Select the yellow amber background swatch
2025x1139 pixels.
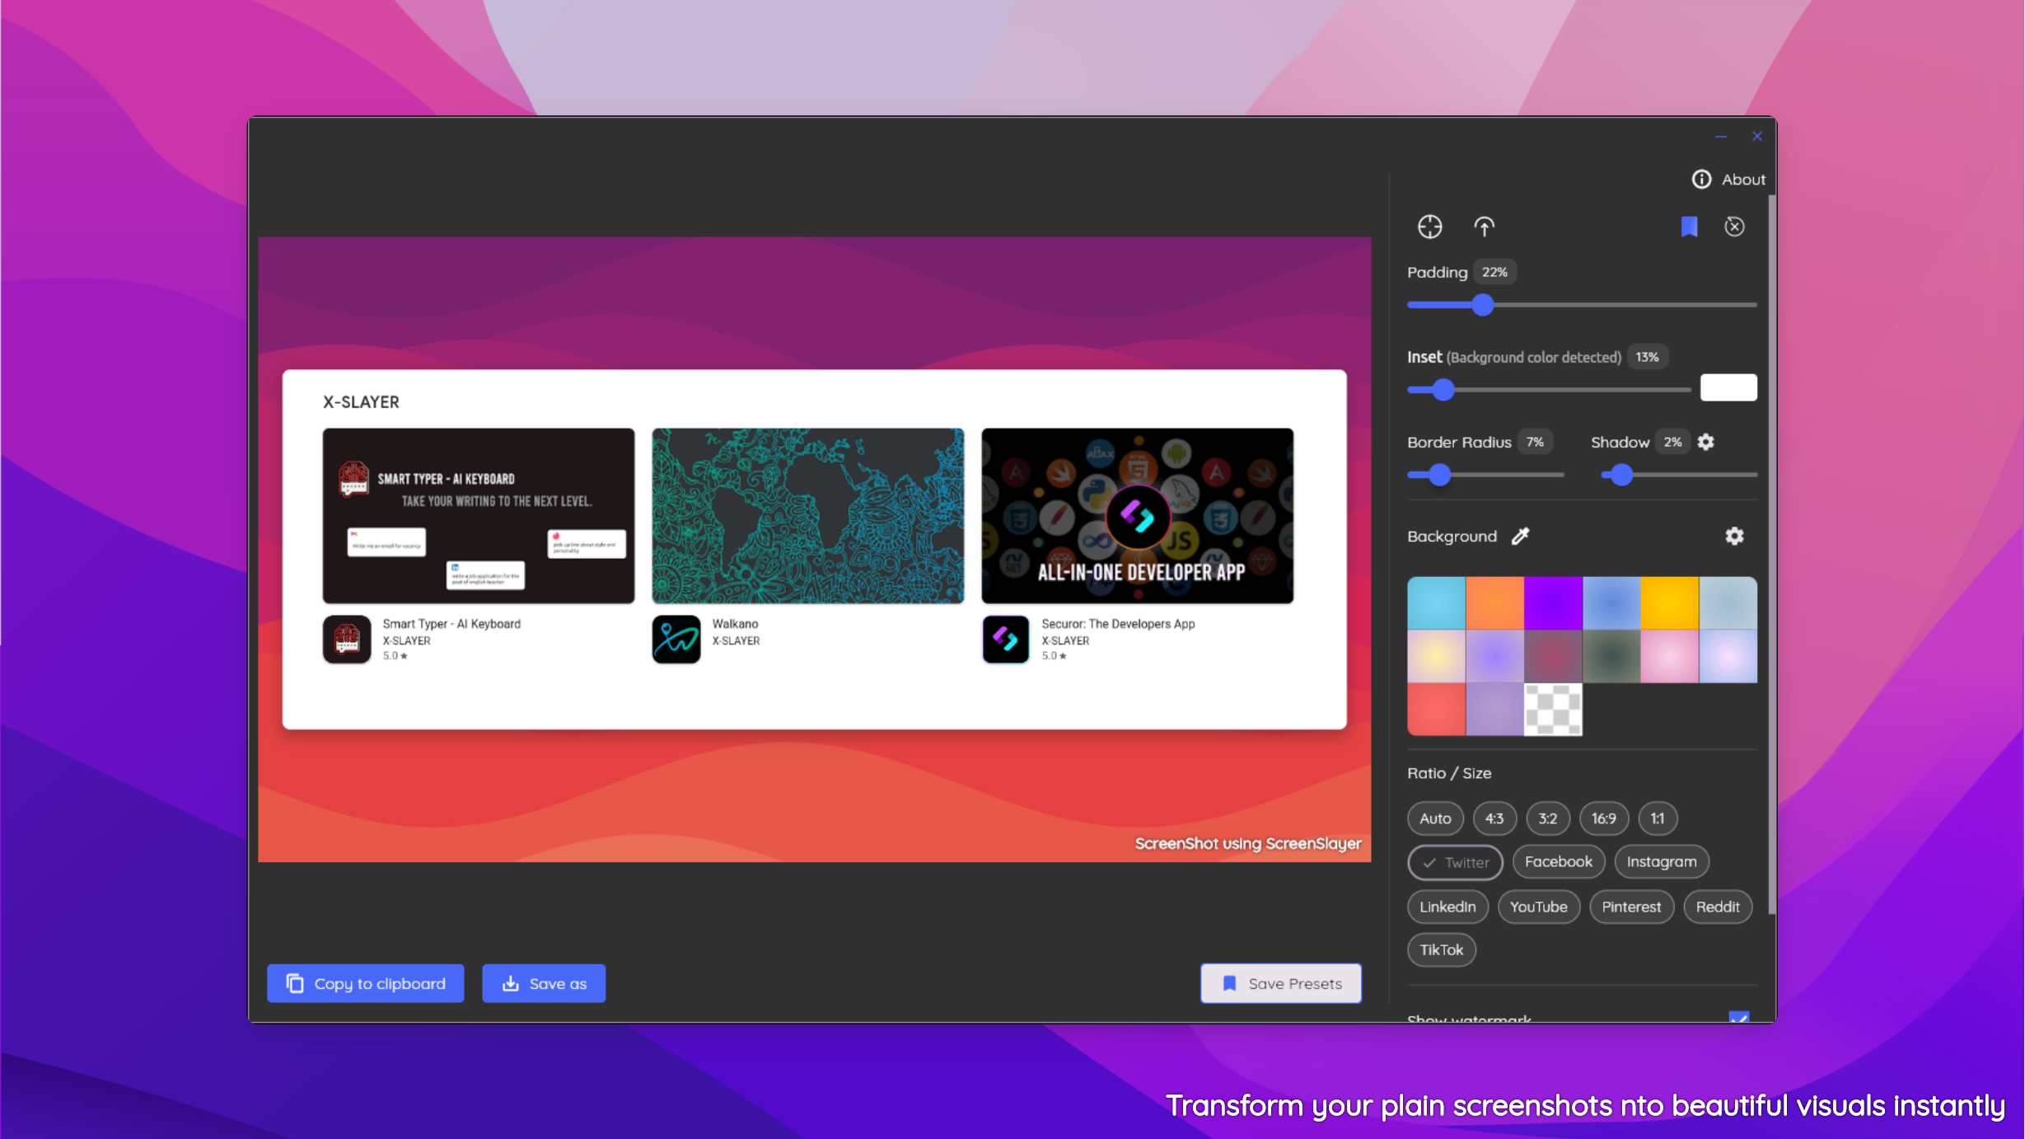coord(1670,603)
